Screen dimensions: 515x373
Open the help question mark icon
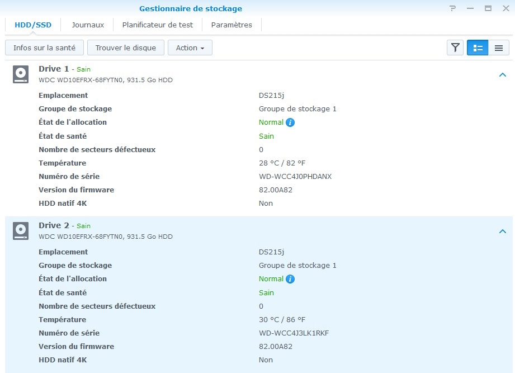[453, 8]
